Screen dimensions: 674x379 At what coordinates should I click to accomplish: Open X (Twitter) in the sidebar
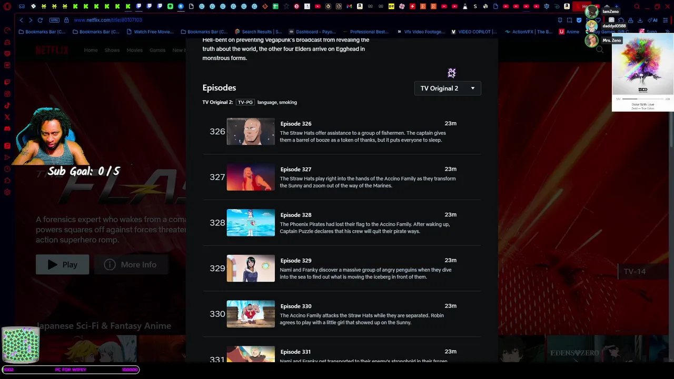click(7, 117)
